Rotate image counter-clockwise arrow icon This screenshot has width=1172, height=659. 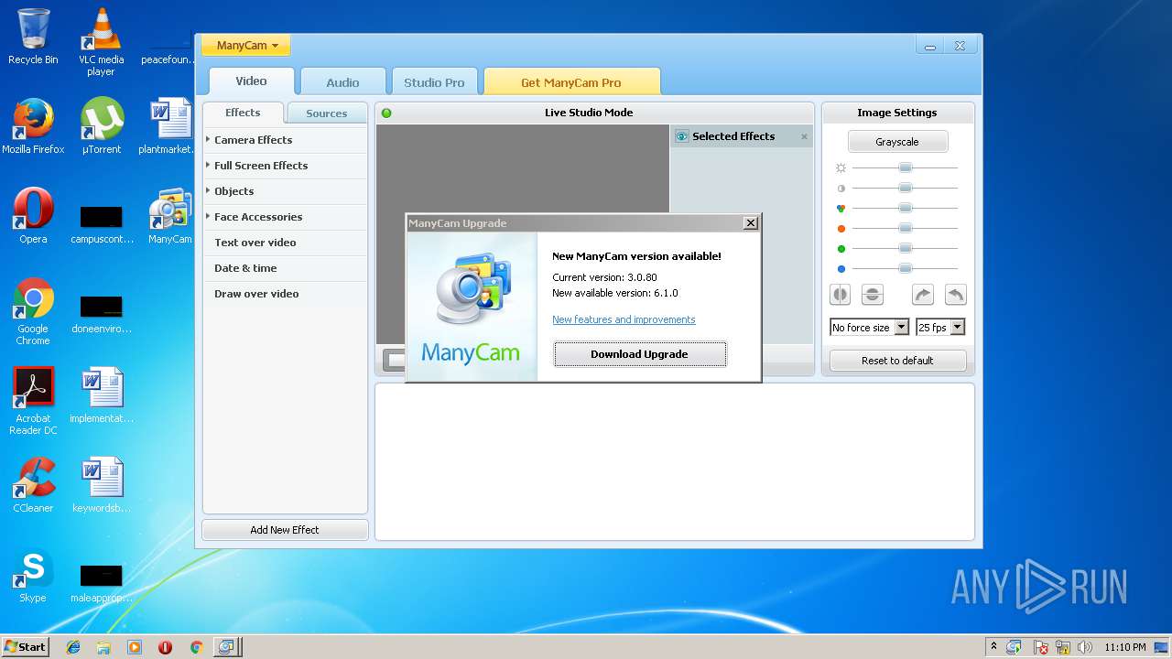click(x=955, y=295)
